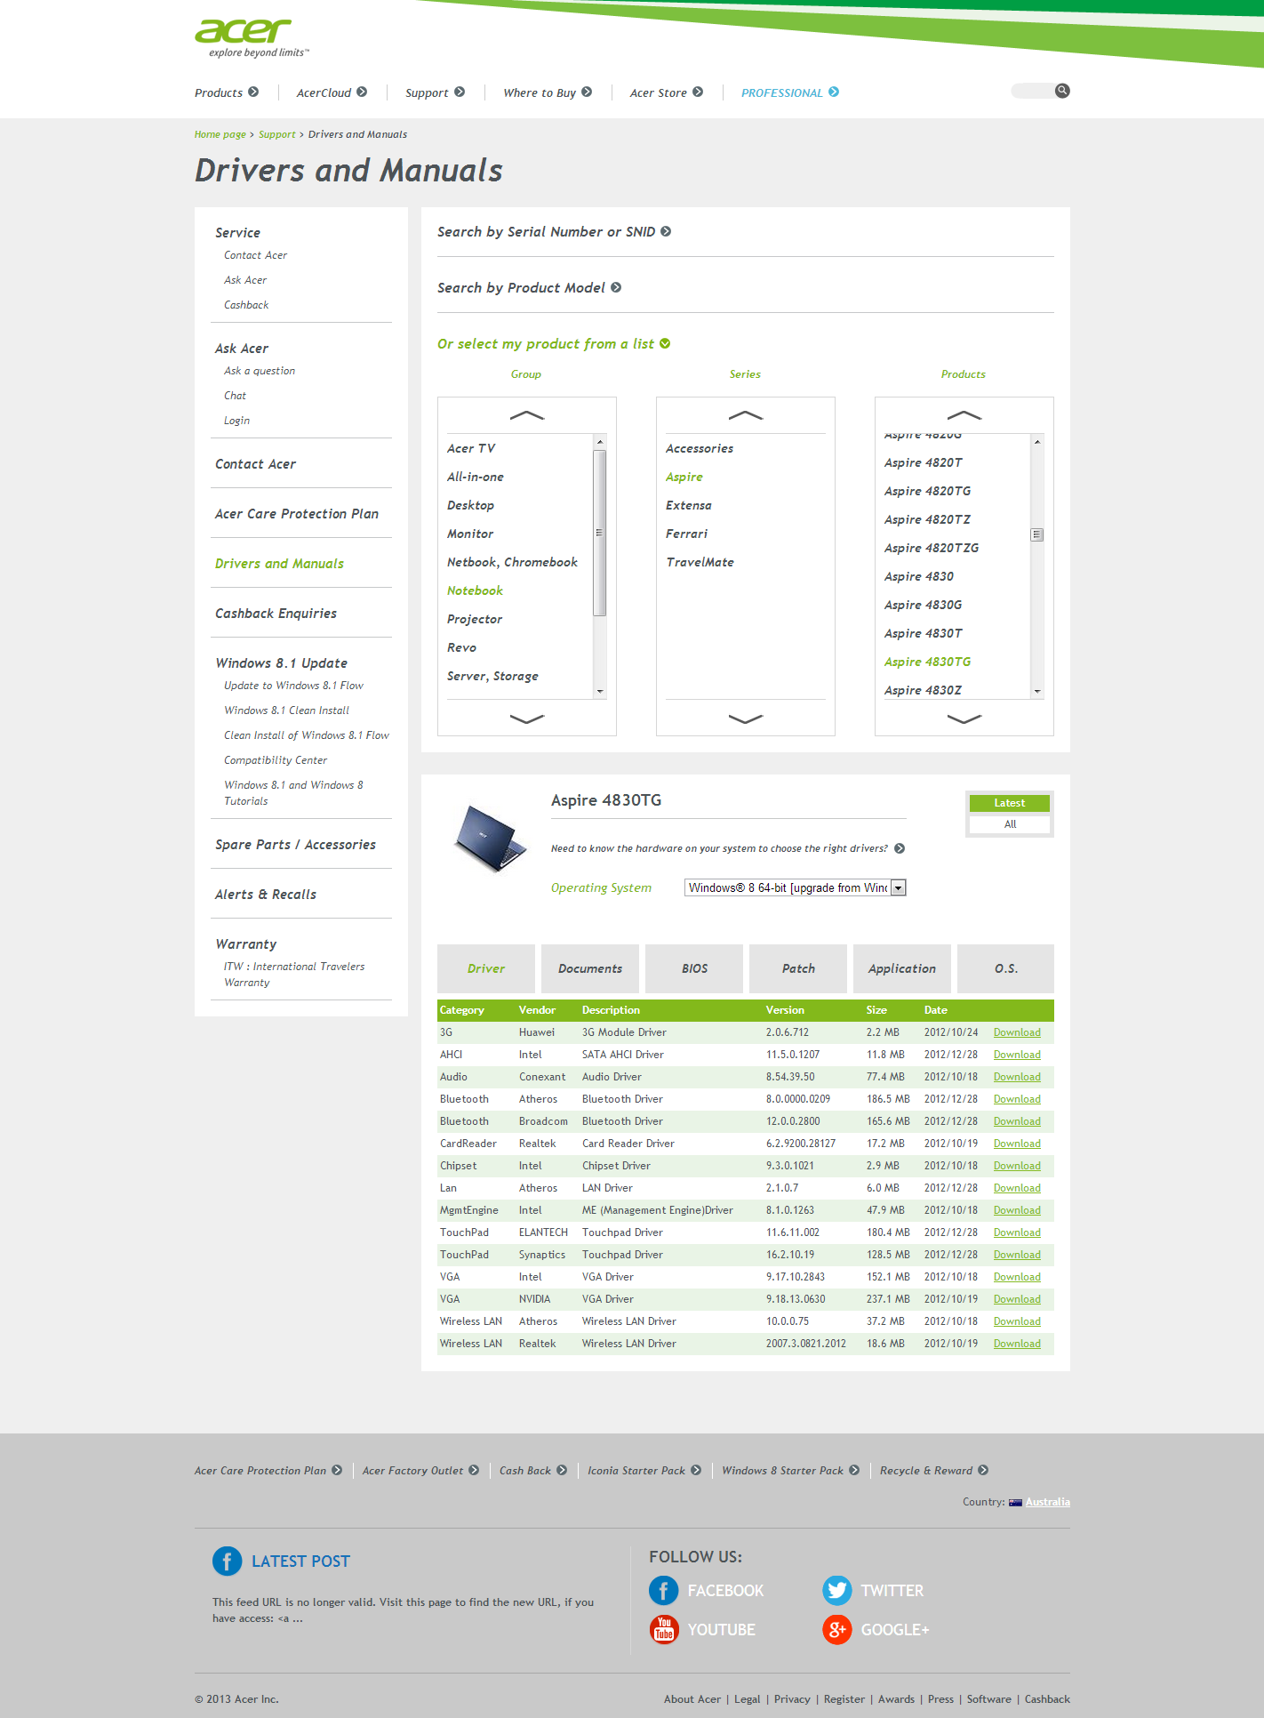
Task: Click the arrow icon next to AcerCloud
Action: (362, 92)
